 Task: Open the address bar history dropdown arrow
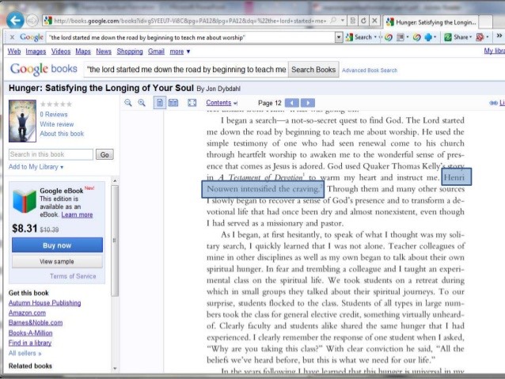343,21
